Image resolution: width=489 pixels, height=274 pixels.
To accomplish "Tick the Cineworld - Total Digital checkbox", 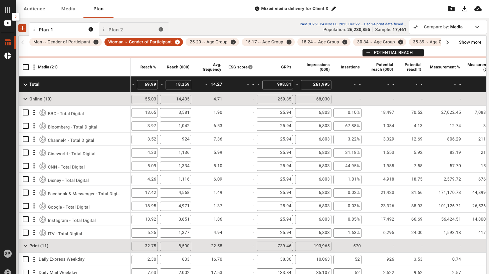I will click(x=26, y=153).
